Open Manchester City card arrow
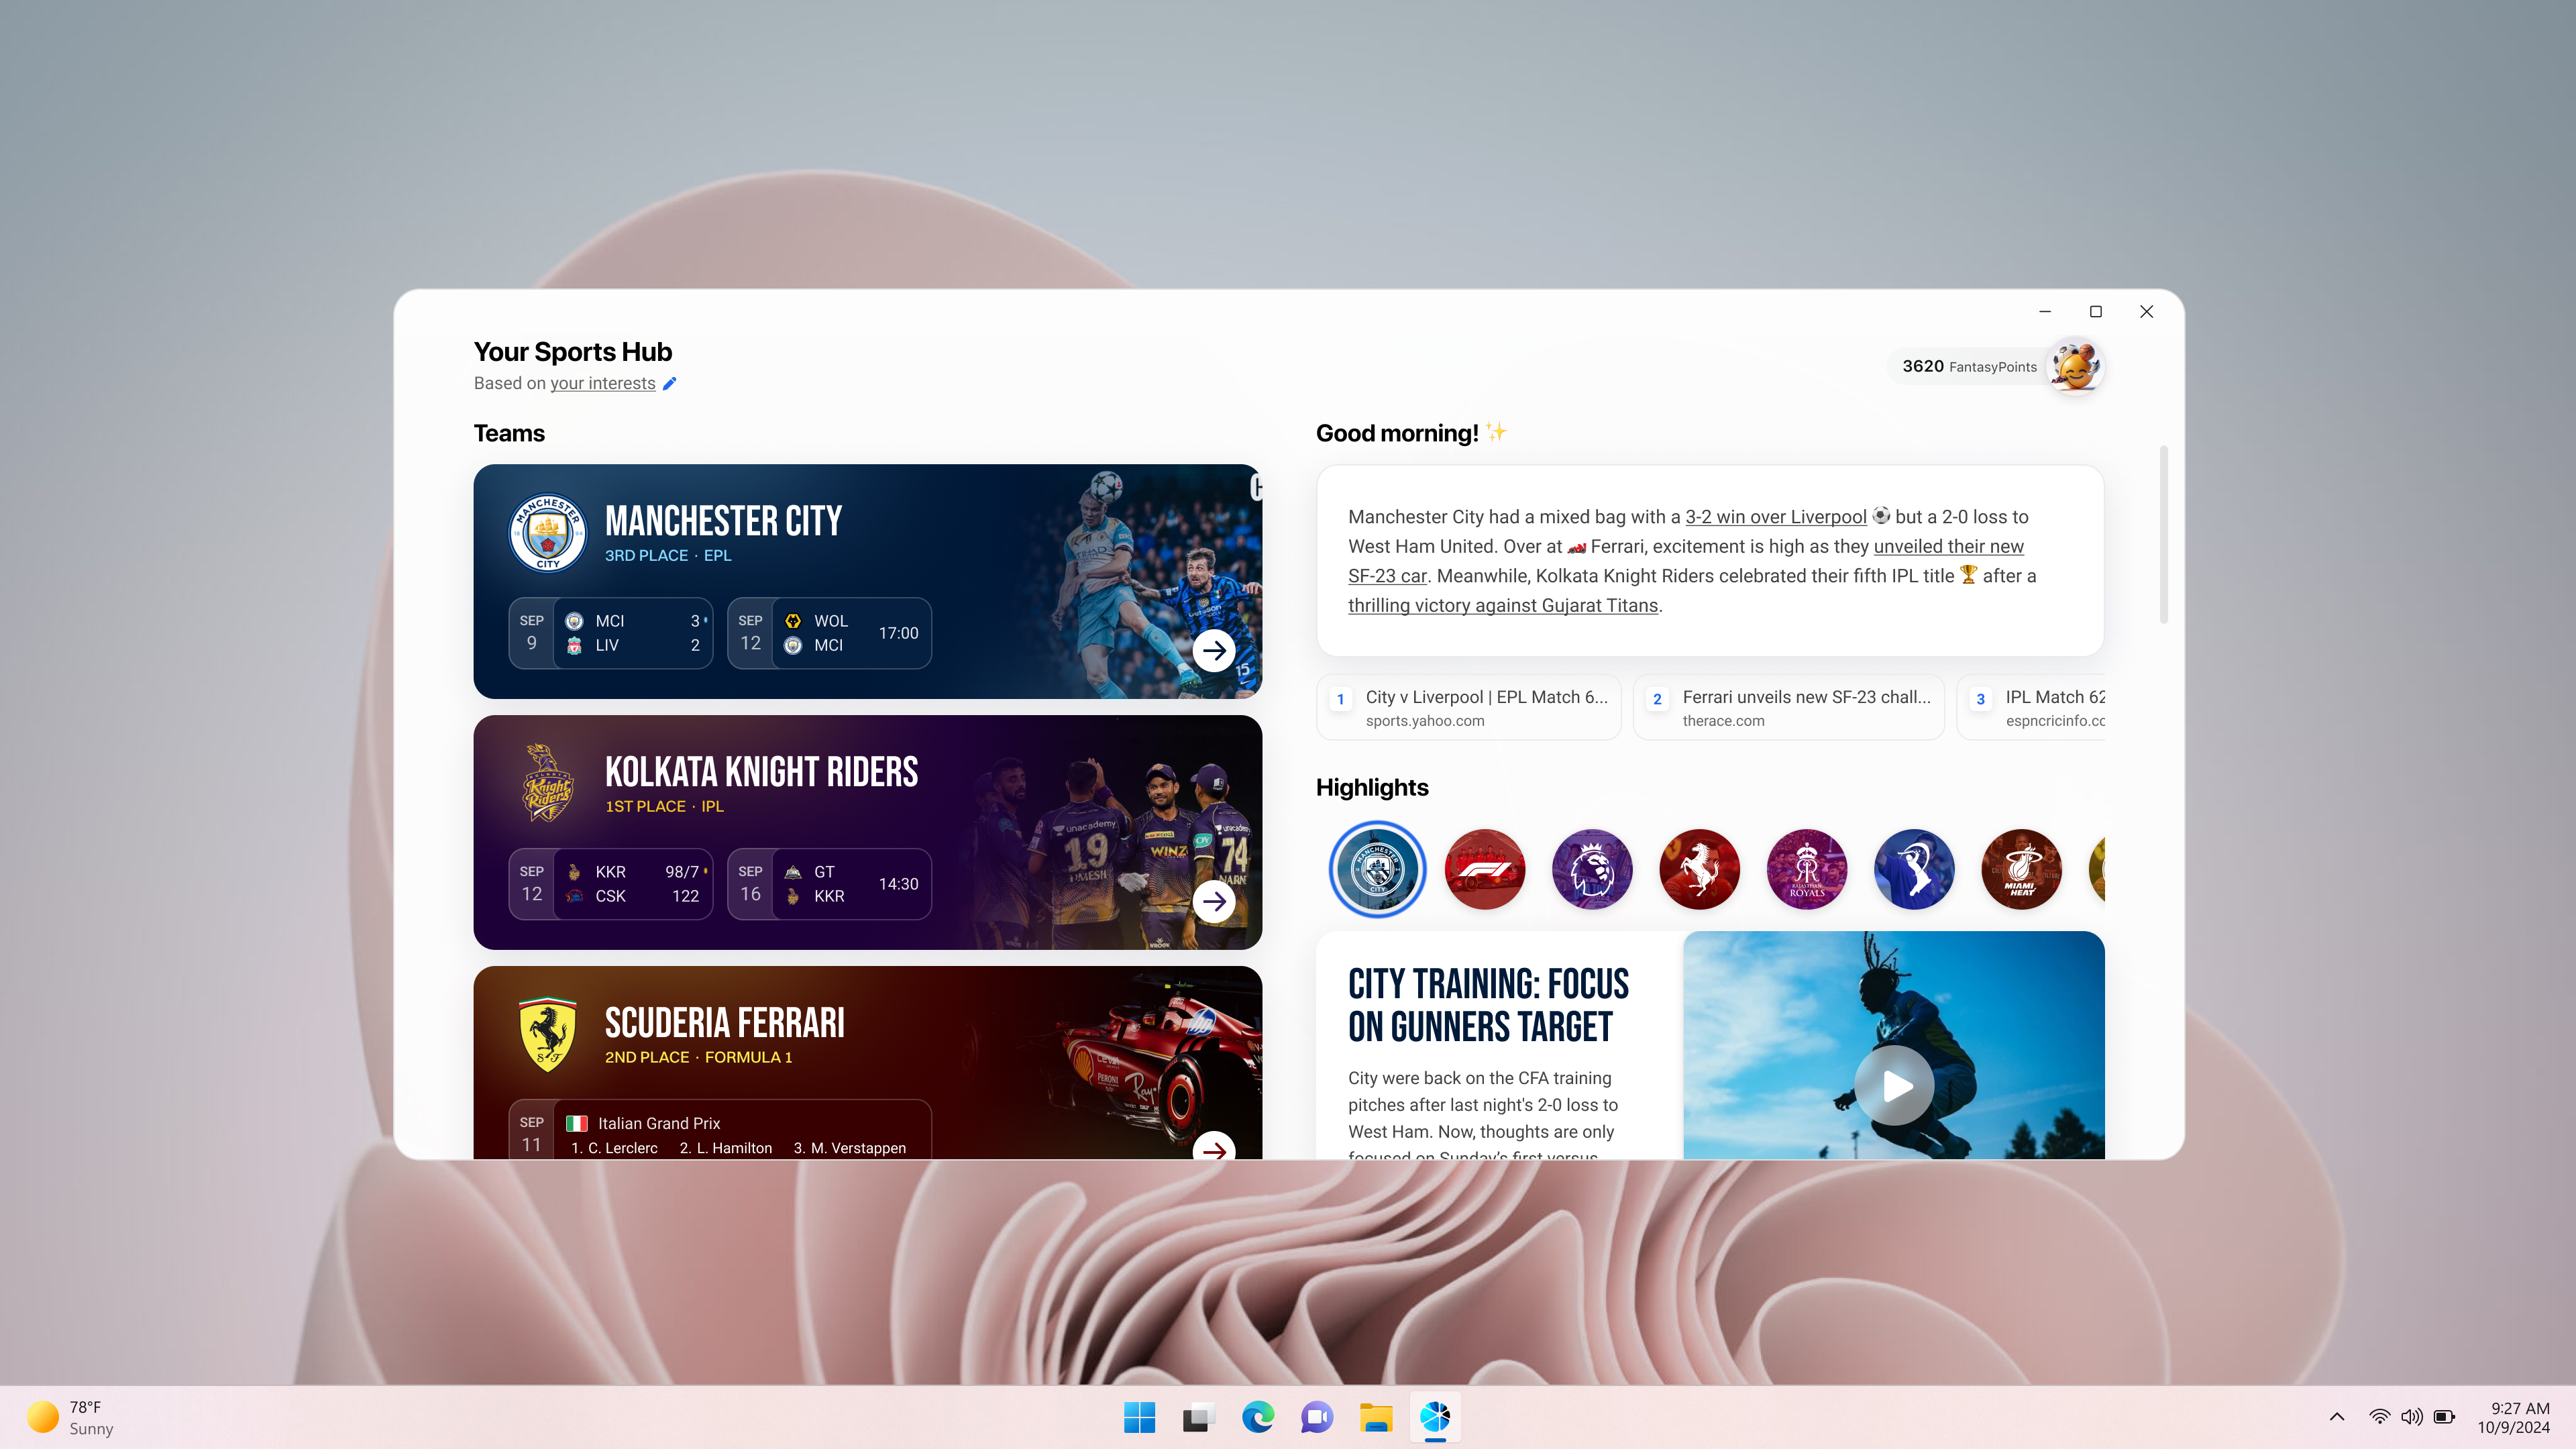The height and width of the screenshot is (1449, 2576). point(1214,651)
